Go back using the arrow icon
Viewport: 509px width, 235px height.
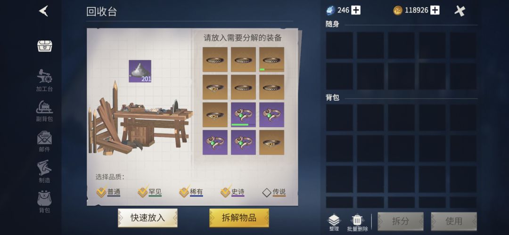tap(43, 11)
